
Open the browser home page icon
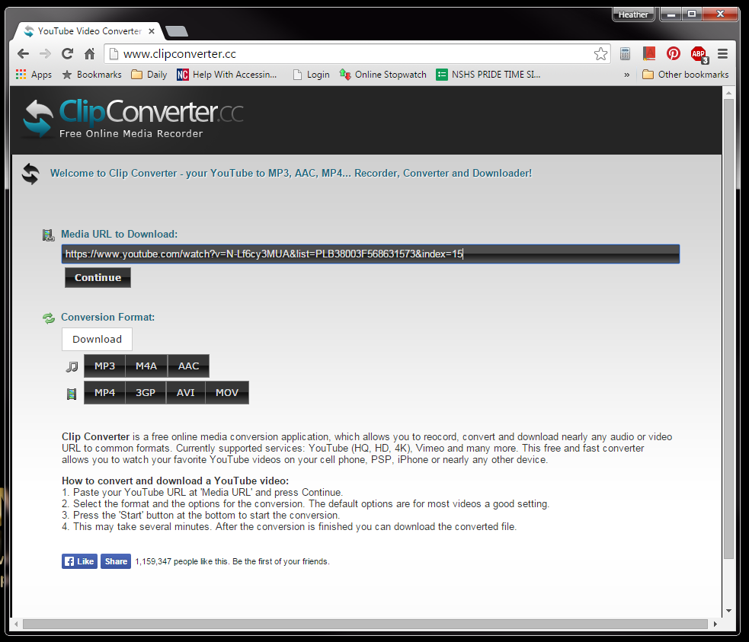tap(89, 54)
